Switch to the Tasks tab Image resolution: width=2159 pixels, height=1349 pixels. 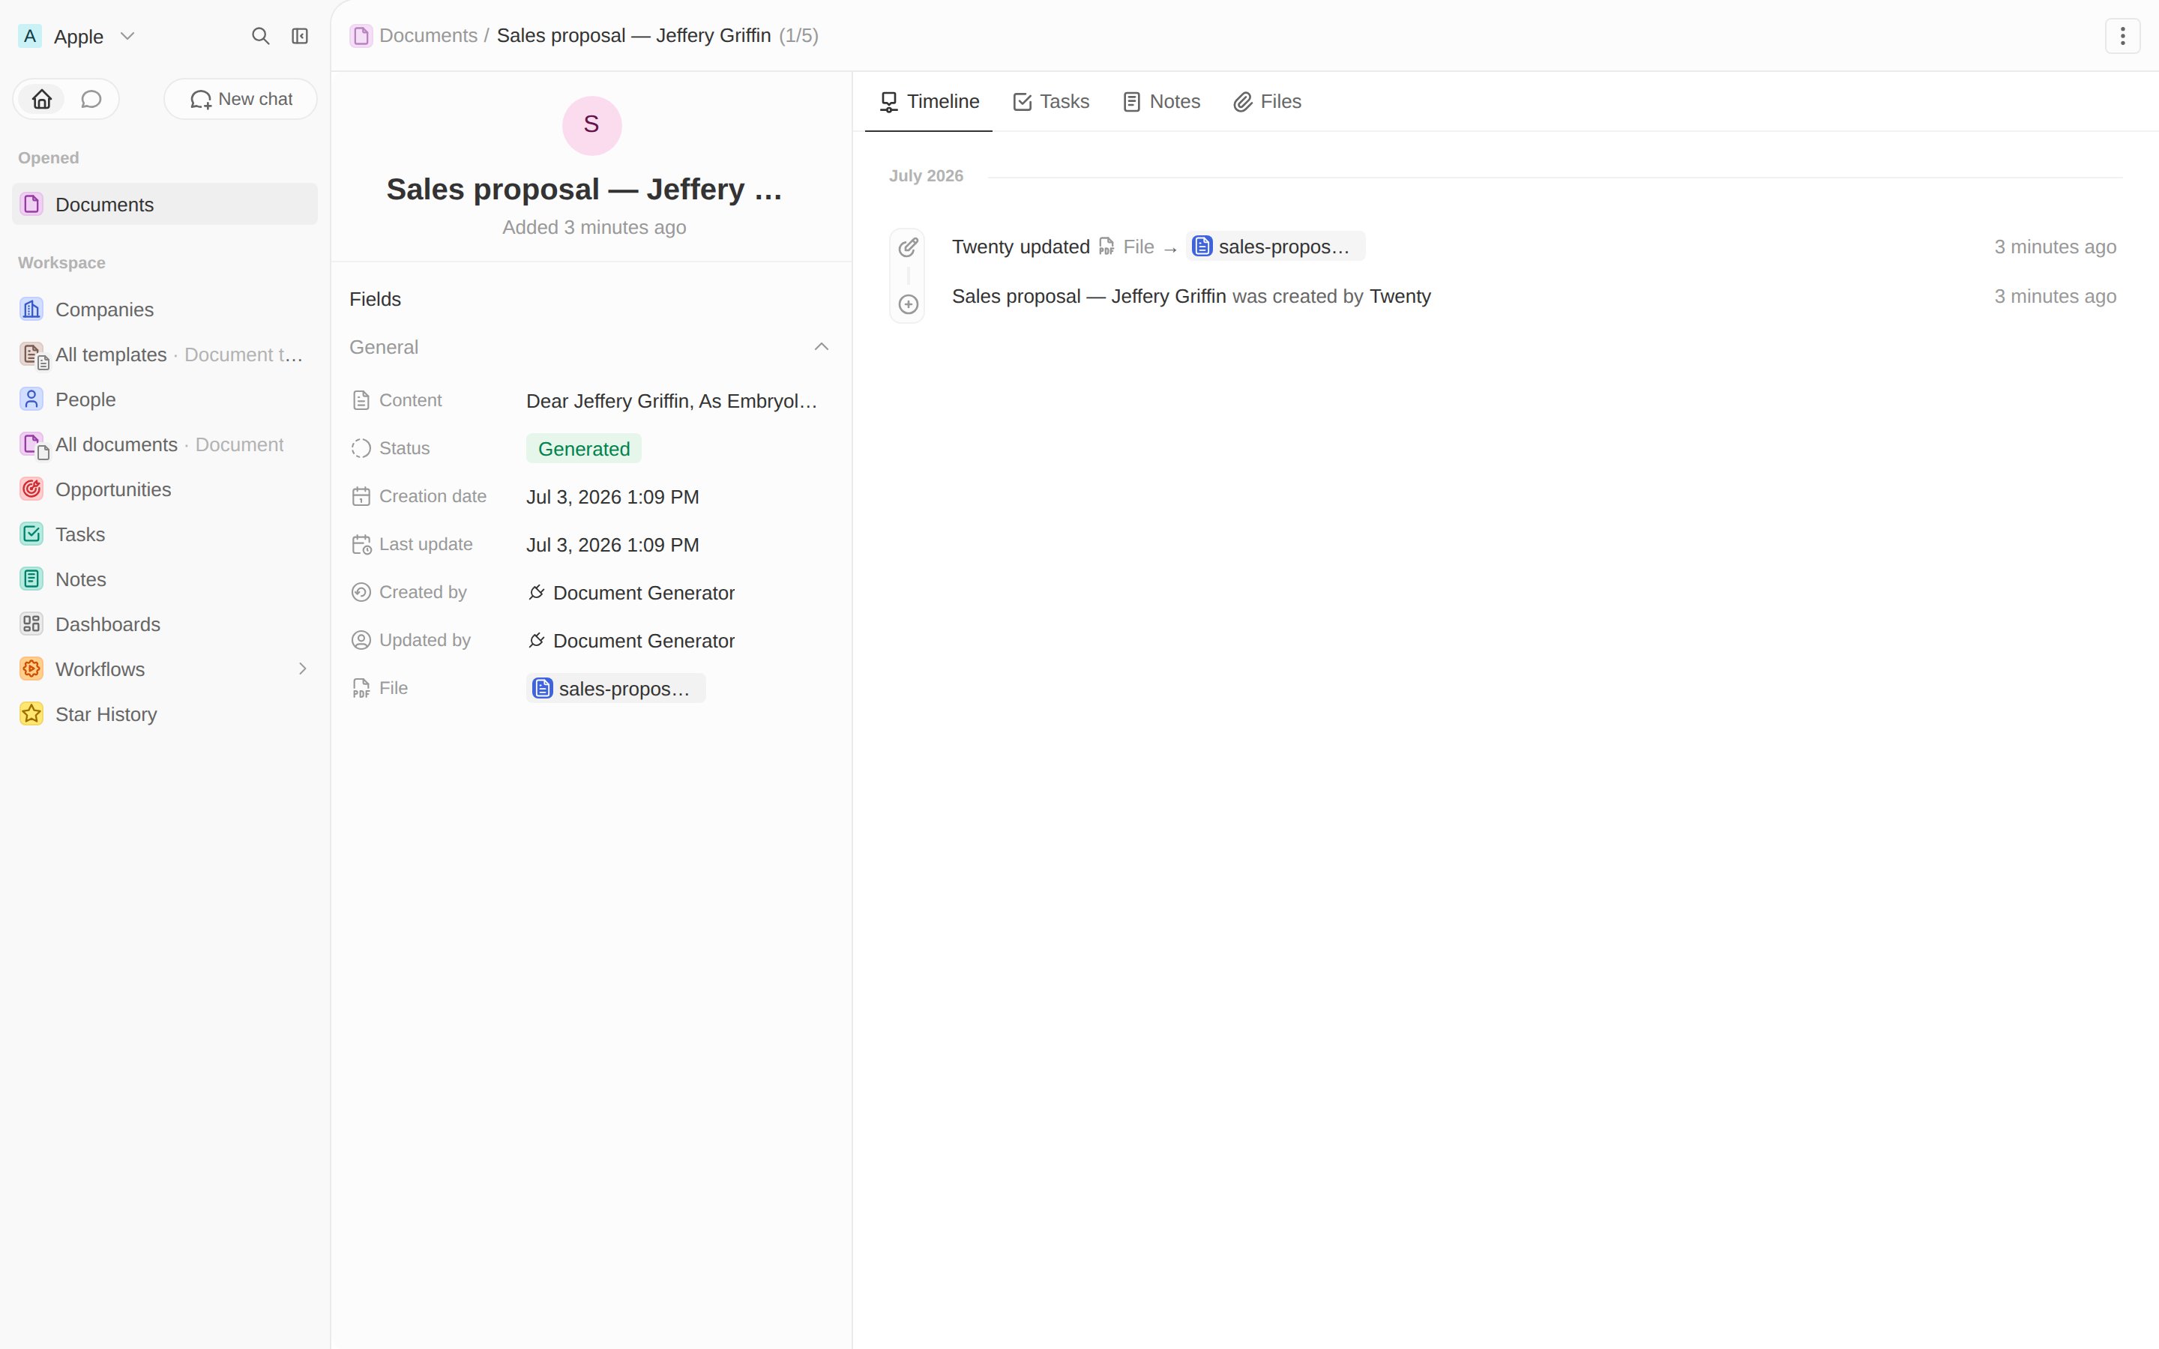click(1051, 102)
